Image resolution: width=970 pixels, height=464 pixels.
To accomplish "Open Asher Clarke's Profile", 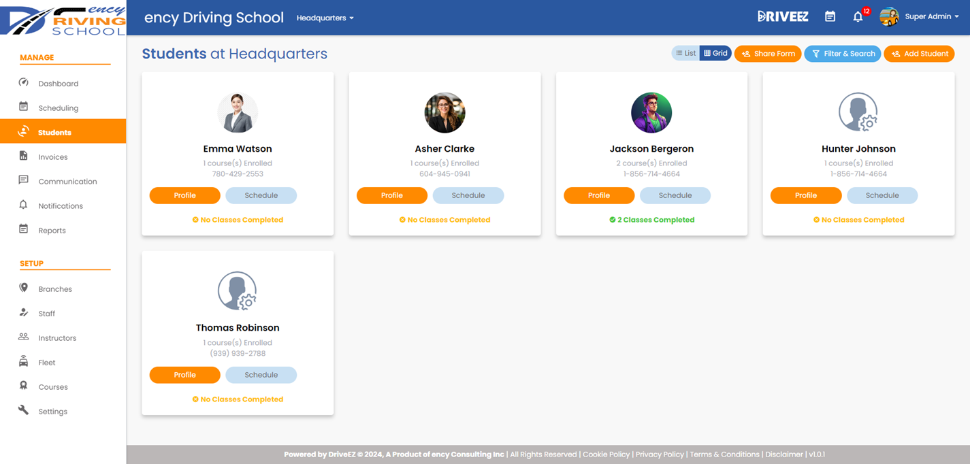I will [x=392, y=195].
